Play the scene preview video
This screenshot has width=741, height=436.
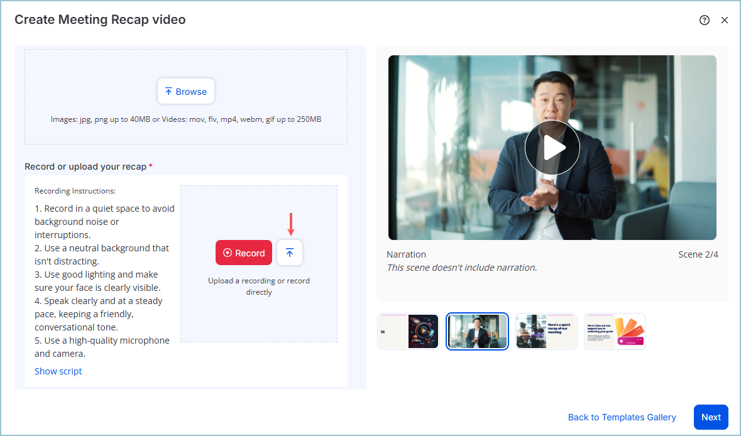552,148
